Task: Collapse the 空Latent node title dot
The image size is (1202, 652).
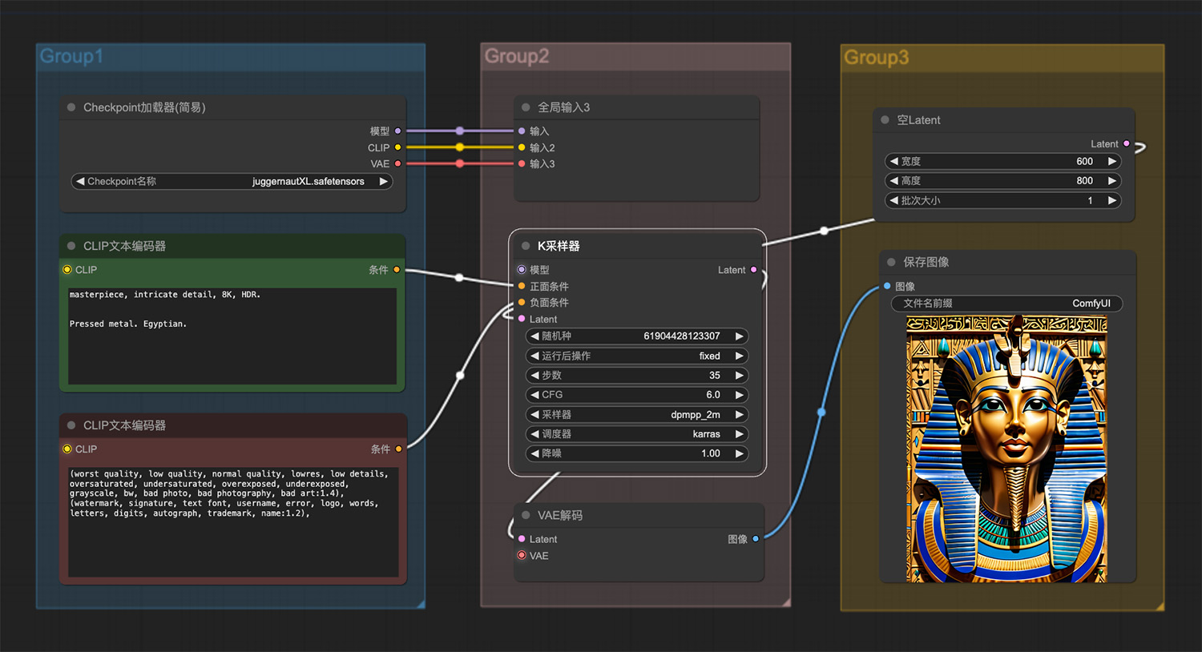Action: coord(885,120)
